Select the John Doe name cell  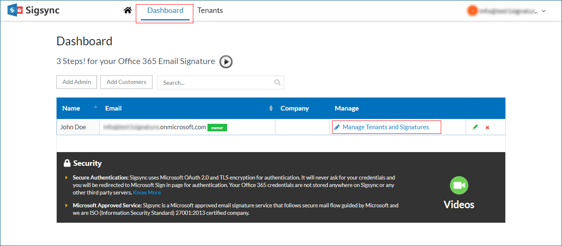coord(78,127)
